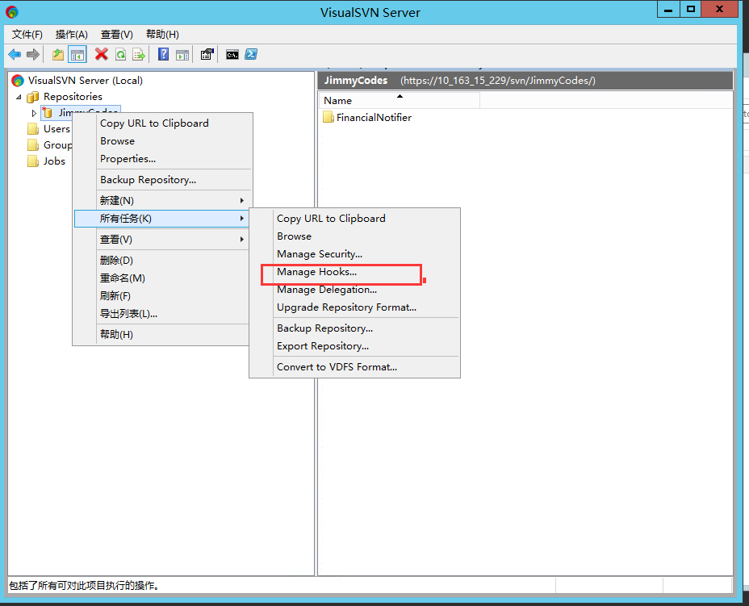Select the Users tree label
Screen dimensions: 749x606
[56, 129]
